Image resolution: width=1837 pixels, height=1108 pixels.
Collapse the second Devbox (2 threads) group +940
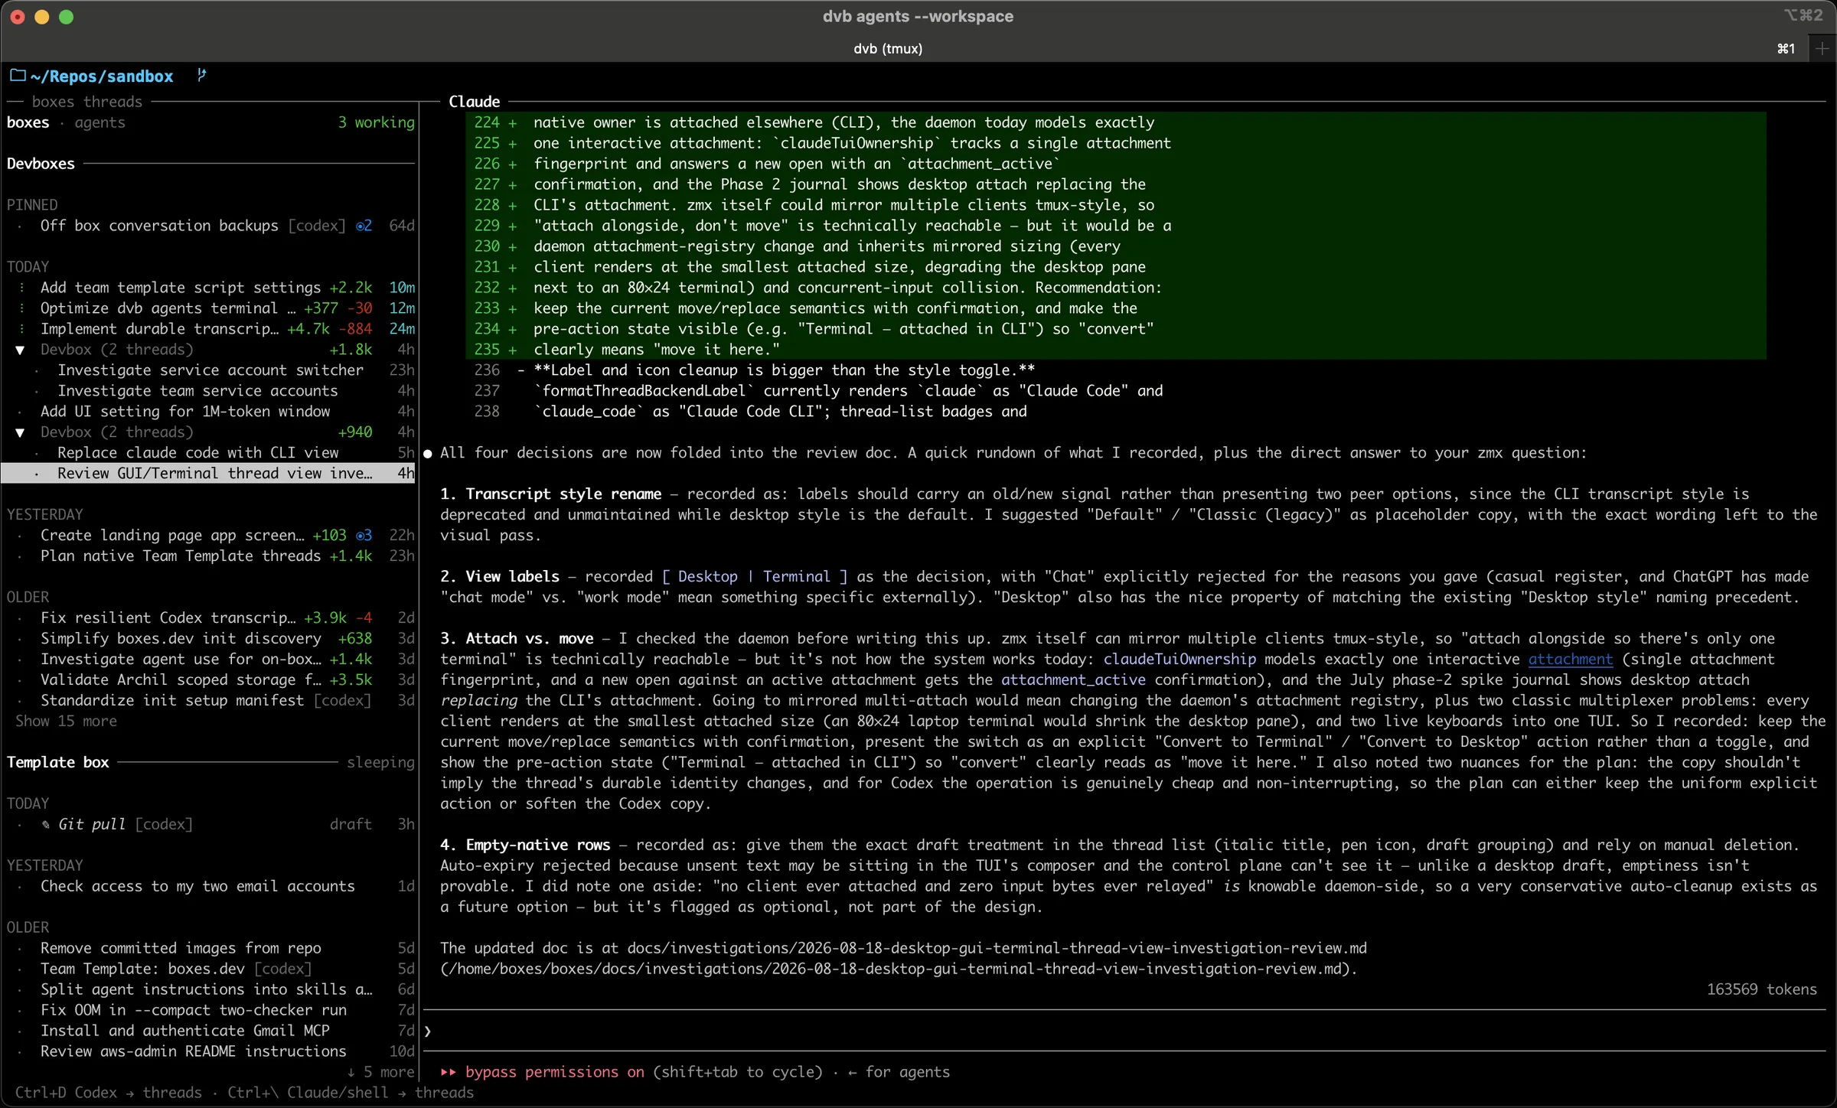(21, 432)
